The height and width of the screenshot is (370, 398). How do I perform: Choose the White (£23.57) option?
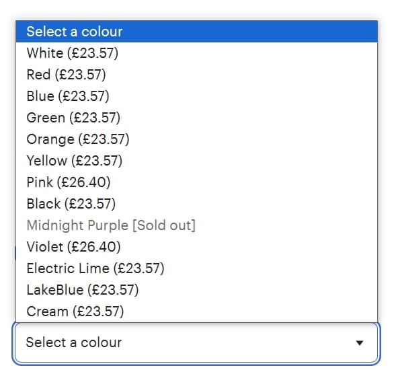coord(197,53)
